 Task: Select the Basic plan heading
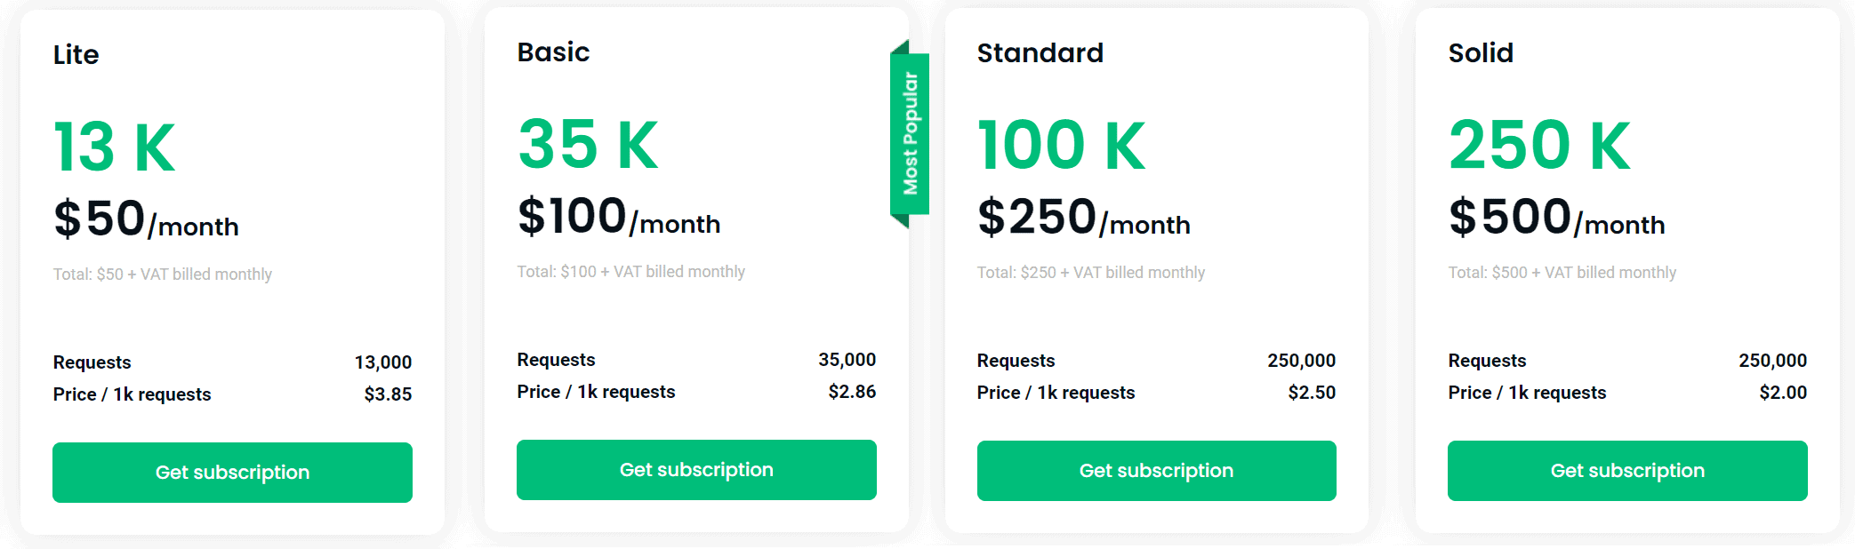(x=553, y=52)
